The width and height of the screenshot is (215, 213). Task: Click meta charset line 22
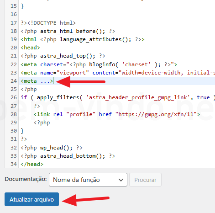click(99, 64)
